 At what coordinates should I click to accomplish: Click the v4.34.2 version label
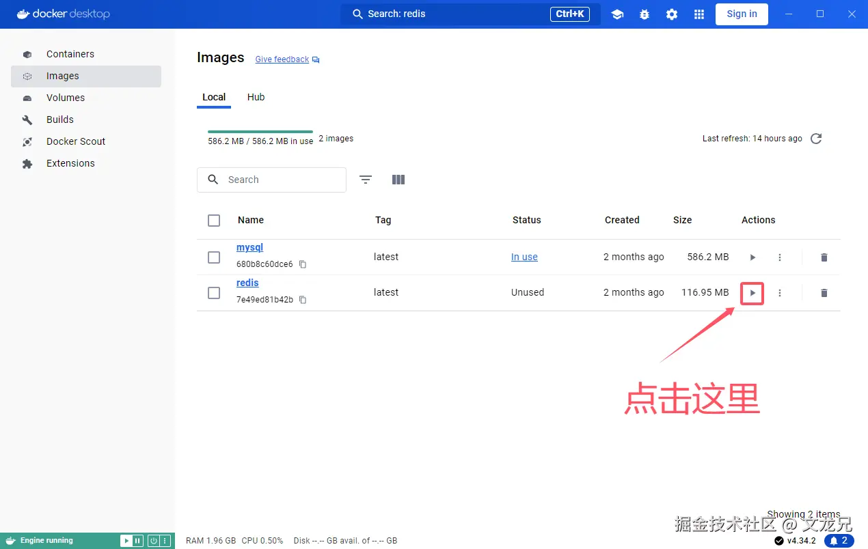tap(801, 541)
